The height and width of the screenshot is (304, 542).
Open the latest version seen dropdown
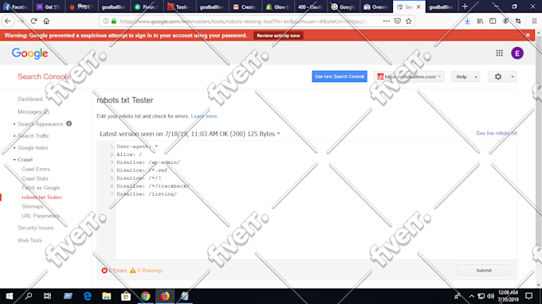[278, 134]
